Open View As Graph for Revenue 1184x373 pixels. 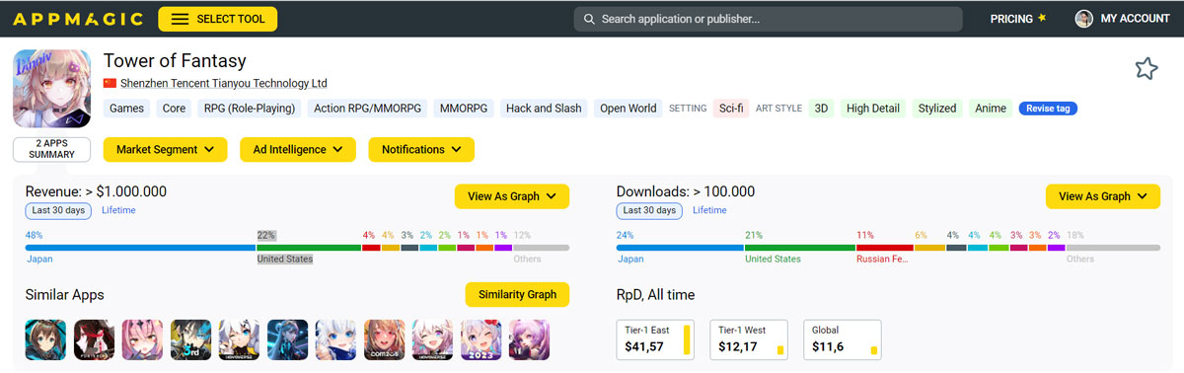point(512,196)
